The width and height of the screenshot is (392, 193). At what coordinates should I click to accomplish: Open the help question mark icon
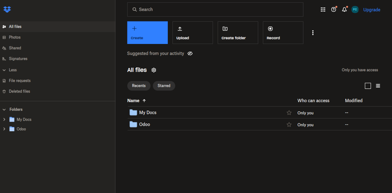(333, 9)
